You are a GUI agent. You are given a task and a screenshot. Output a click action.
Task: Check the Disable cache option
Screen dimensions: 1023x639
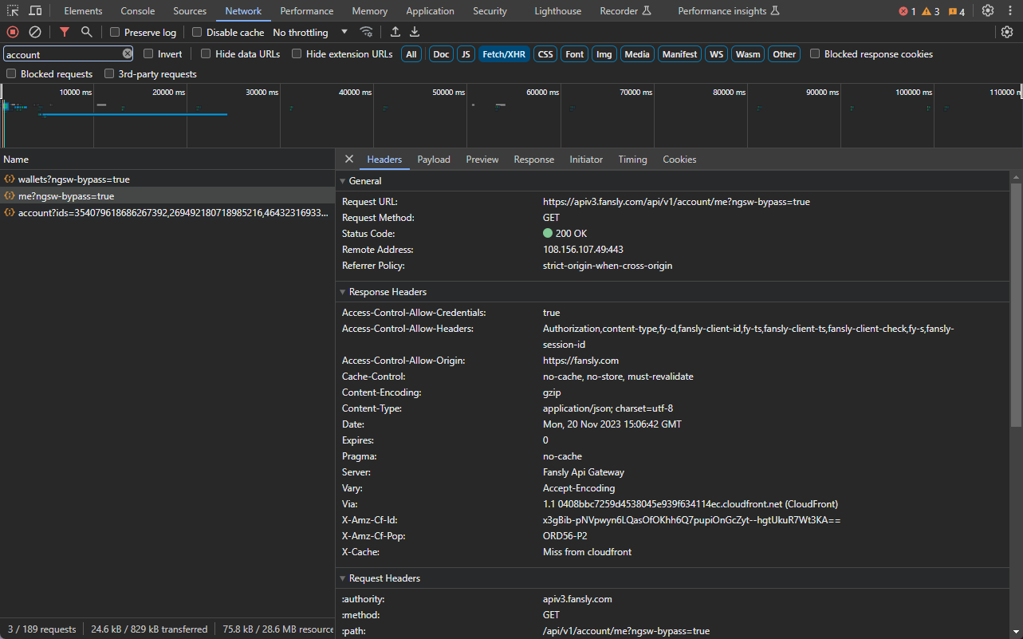(x=197, y=33)
